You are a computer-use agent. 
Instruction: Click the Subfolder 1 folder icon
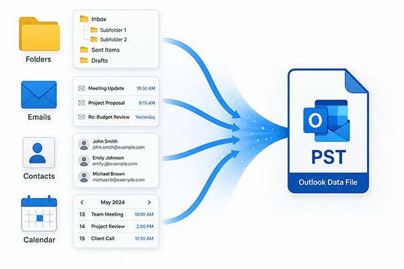click(94, 30)
